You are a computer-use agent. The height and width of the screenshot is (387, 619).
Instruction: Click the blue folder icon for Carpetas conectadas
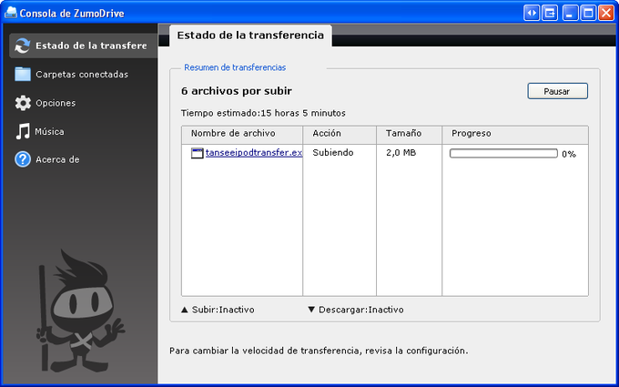[x=23, y=74]
